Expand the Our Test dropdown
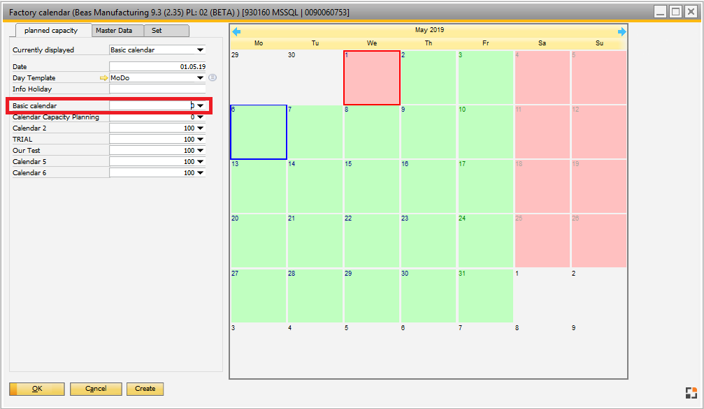The image size is (704, 409). (x=201, y=150)
